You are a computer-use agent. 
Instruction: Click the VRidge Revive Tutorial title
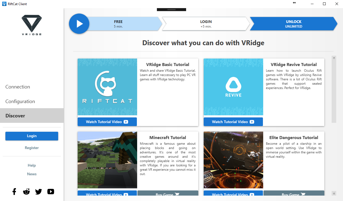coord(294,65)
